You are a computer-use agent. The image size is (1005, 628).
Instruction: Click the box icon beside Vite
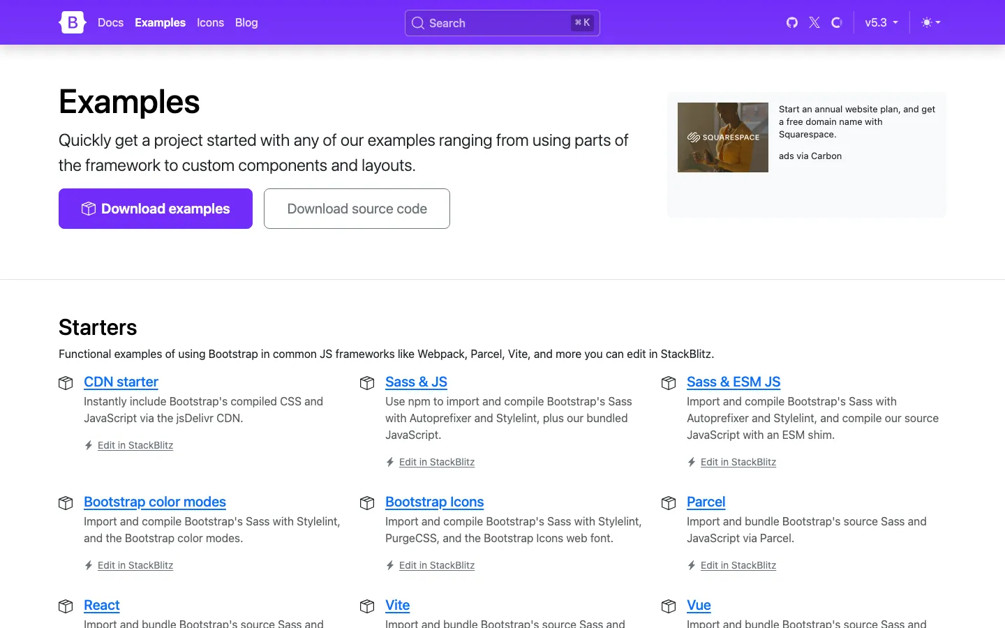(367, 606)
